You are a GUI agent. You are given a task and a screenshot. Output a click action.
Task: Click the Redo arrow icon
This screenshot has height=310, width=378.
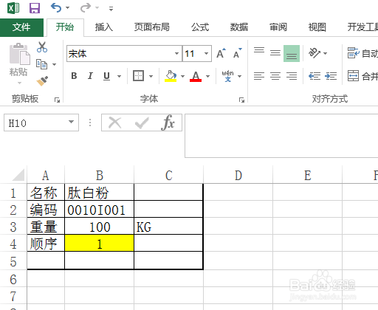(86, 7)
